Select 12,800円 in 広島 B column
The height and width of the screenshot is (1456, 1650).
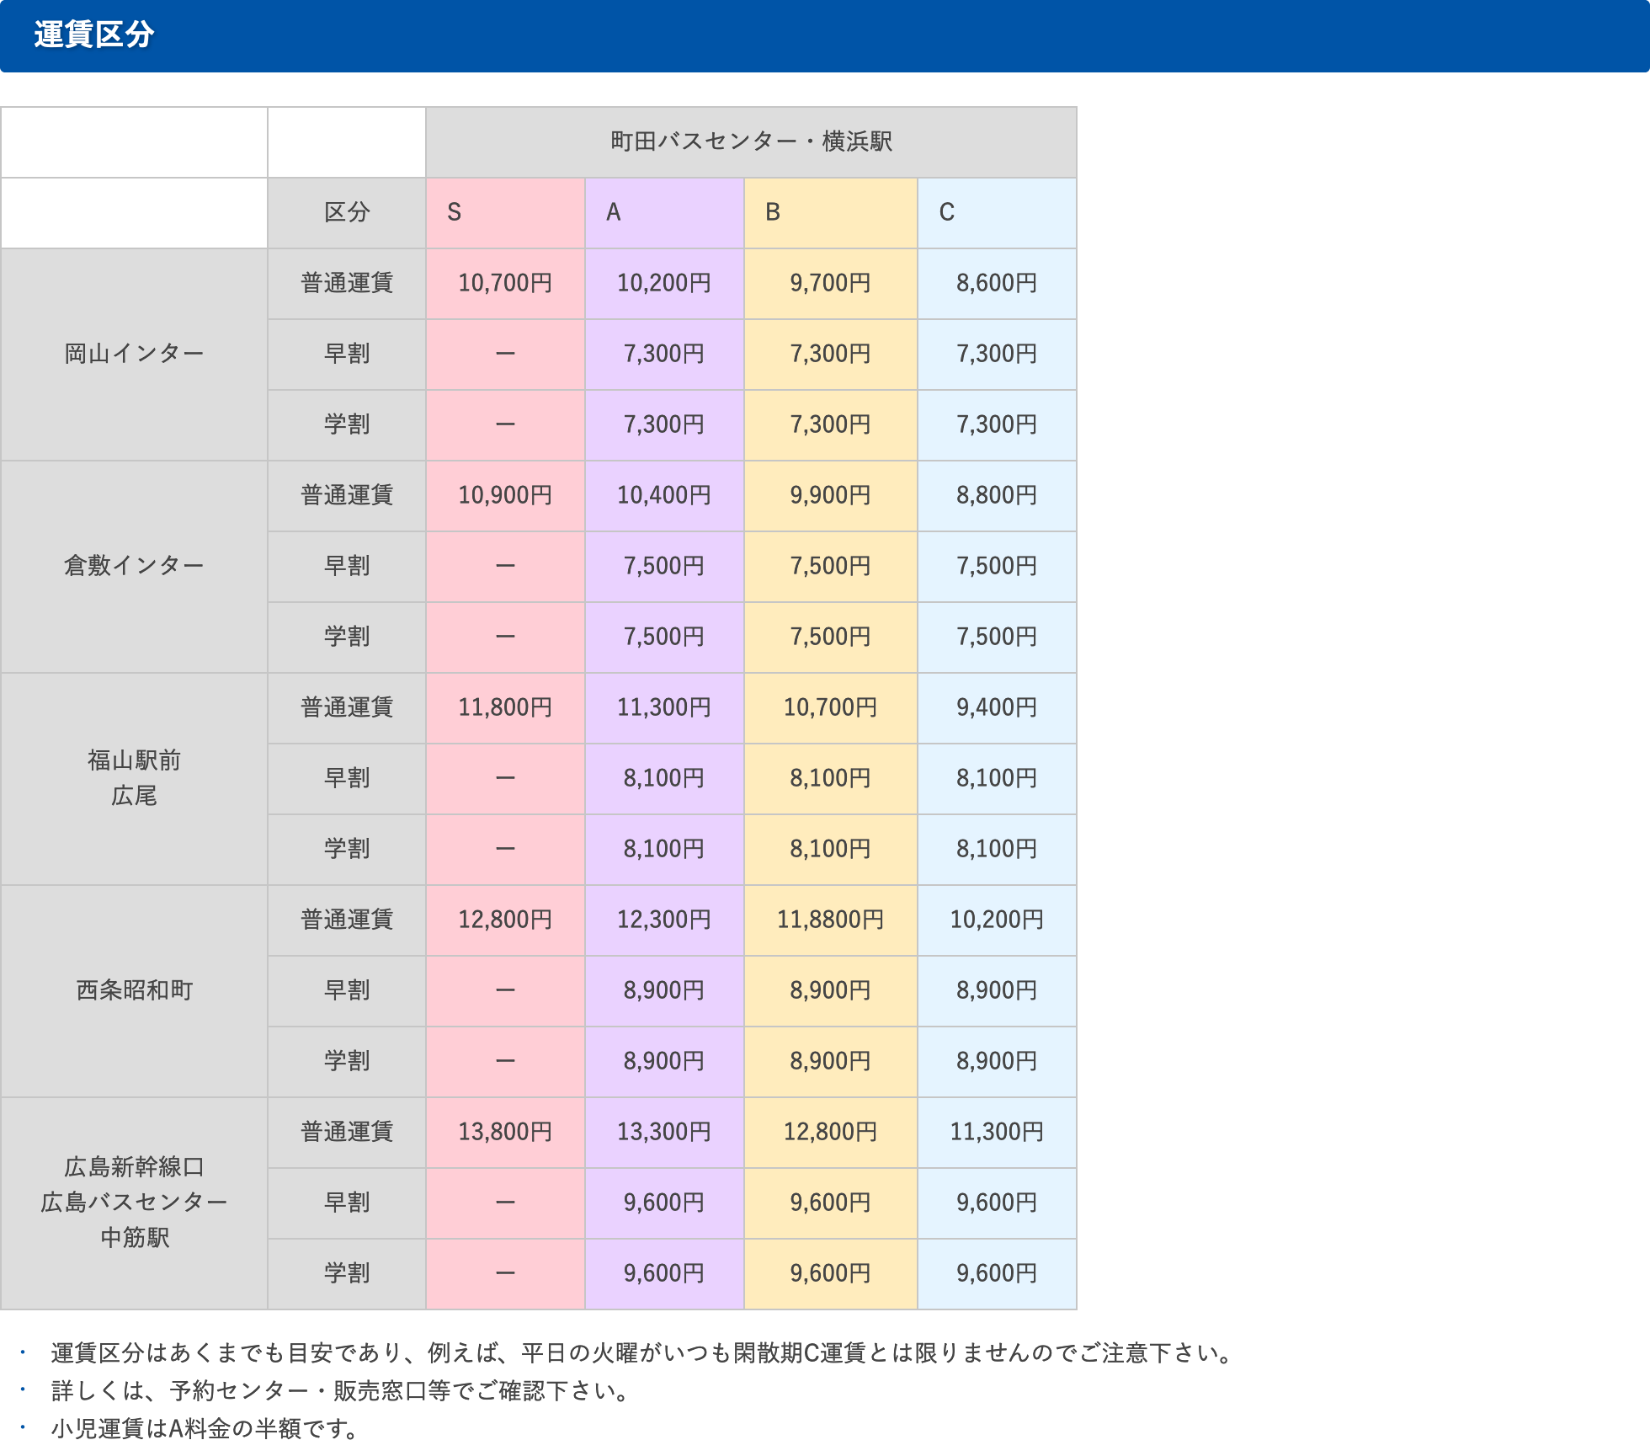[x=831, y=1132]
